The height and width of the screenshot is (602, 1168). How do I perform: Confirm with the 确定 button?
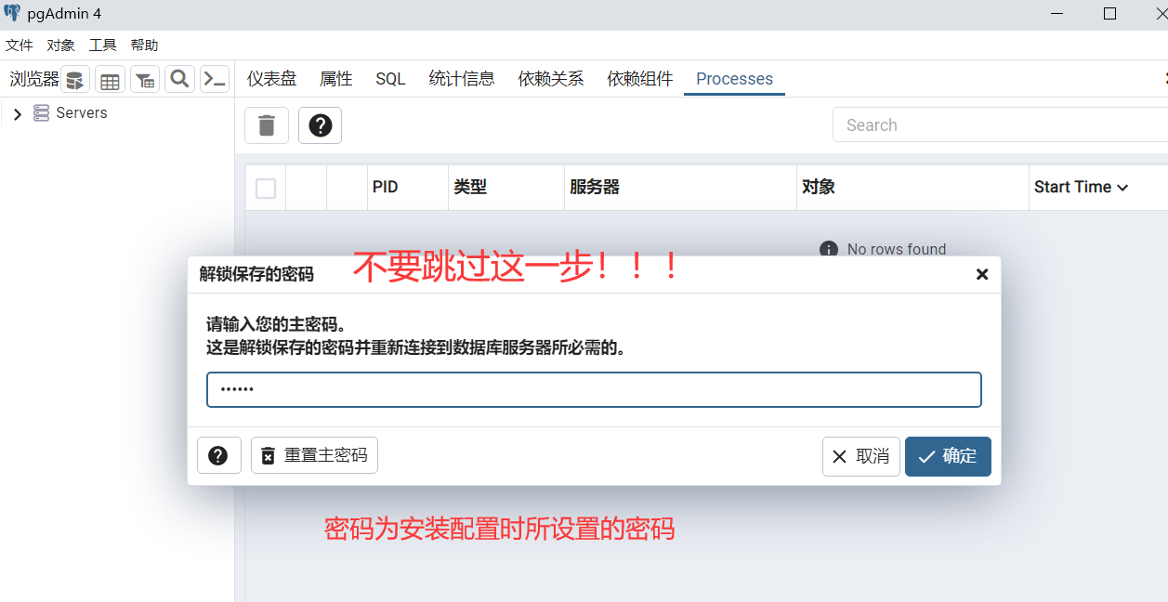coord(948,456)
